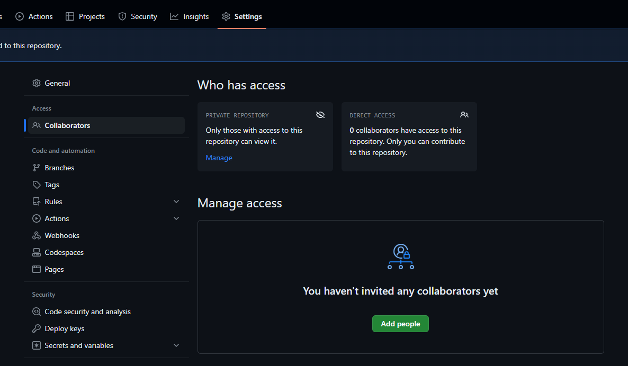
Task: Click 'Only those with access' description text
Action: [x=254, y=135]
